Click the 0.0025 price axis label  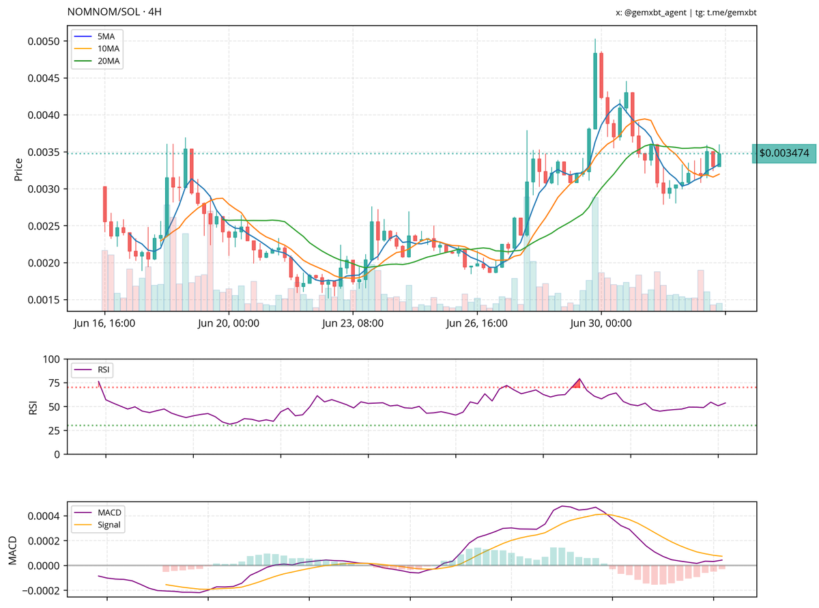44,226
